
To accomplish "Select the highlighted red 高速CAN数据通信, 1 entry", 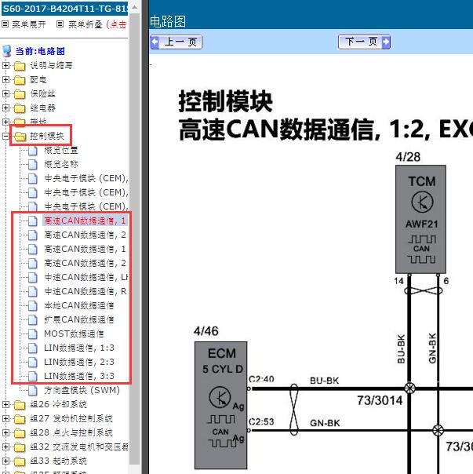I will pyautogui.click(x=85, y=221).
